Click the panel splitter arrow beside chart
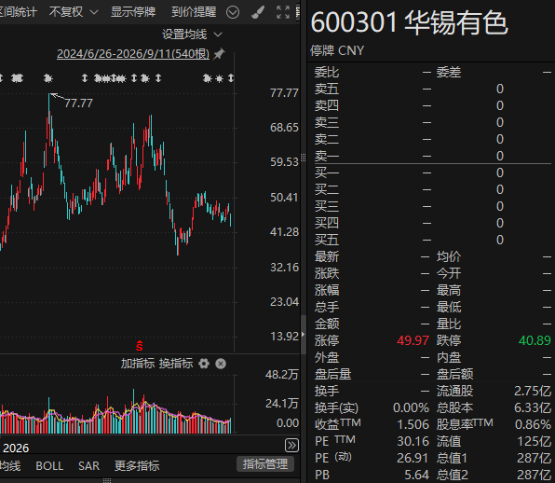The image size is (555, 483). [303, 334]
